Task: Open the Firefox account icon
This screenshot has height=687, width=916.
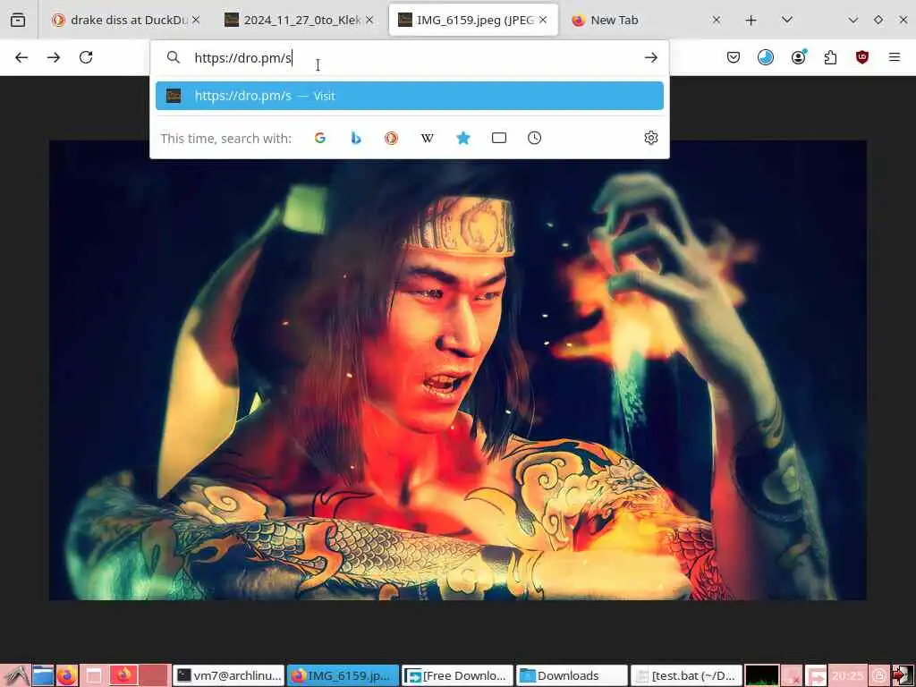Action: tap(798, 57)
